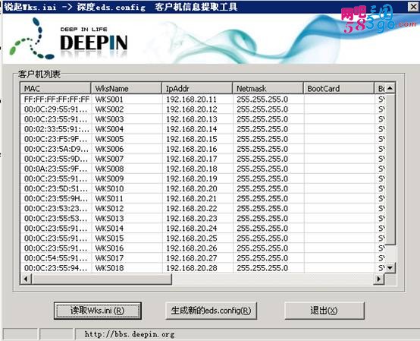
Task: Sort by the MAC column header
Action: pyautogui.click(x=55, y=89)
